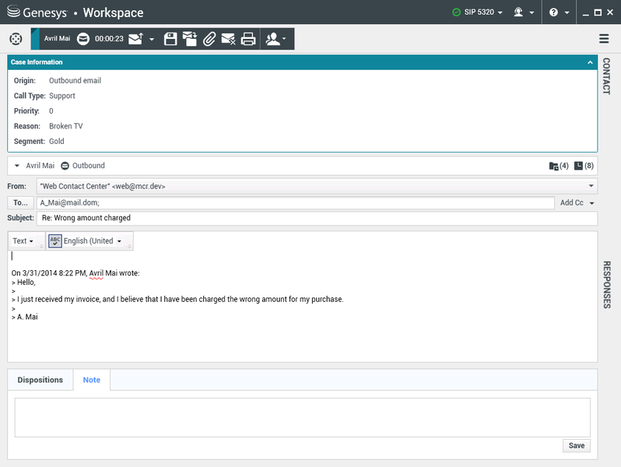Image resolution: width=621 pixels, height=467 pixels.
Task: Click the Case Information header title
Action: 37,62
